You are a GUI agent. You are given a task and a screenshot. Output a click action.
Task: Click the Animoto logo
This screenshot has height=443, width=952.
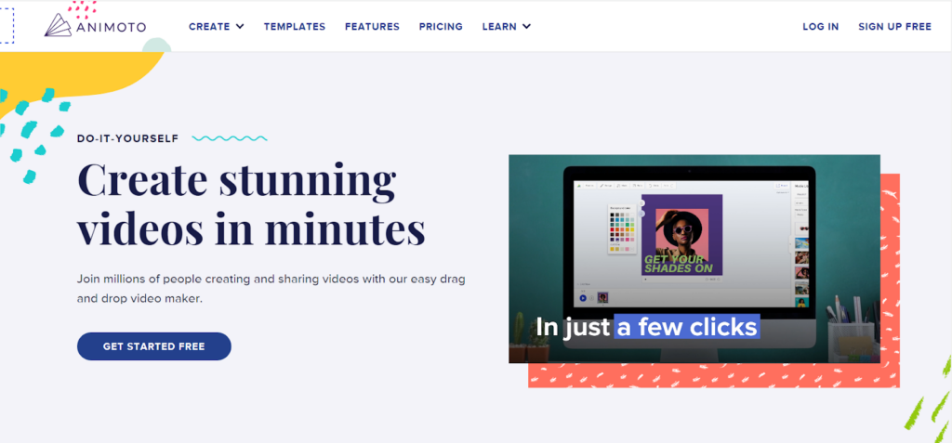click(96, 26)
